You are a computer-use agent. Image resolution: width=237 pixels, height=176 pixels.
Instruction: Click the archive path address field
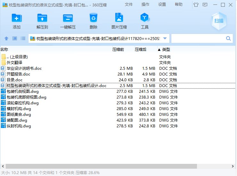pyautogui.click(x=99, y=38)
